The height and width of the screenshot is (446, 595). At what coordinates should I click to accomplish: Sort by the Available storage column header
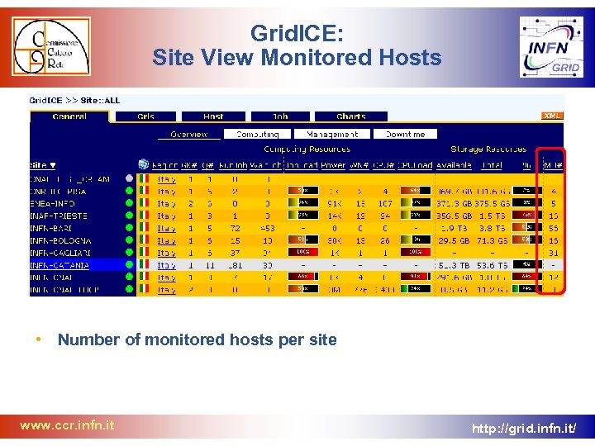pos(454,165)
